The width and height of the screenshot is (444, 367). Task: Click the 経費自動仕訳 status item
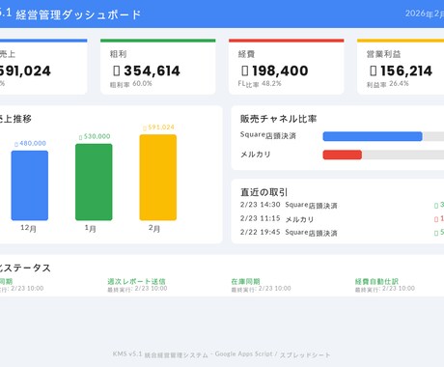tap(376, 281)
